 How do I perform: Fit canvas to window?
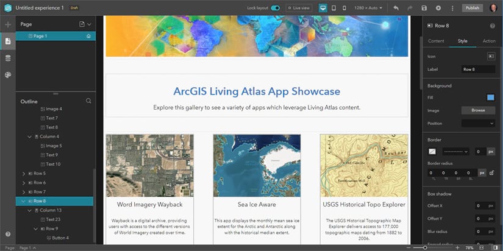(481, 248)
